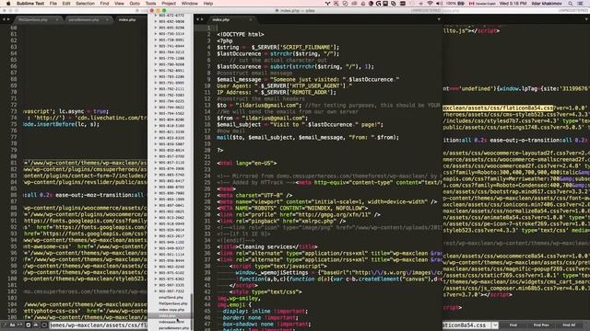Click the Find Prev button
Viewport: 590px width, 331px height.
pyautogui.click(x=541, y=325)
